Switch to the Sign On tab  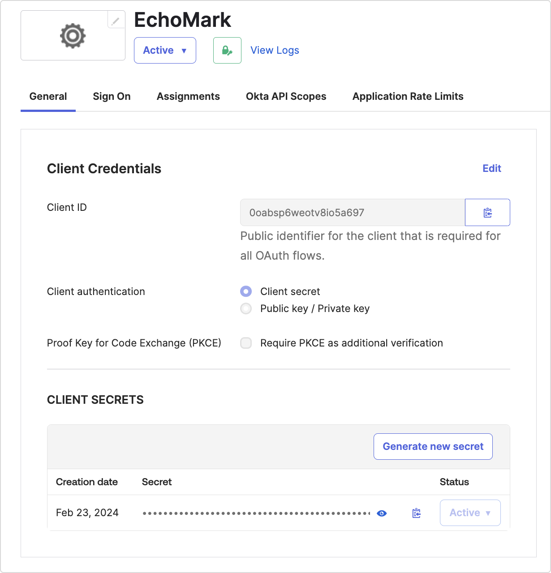(111, 96)
